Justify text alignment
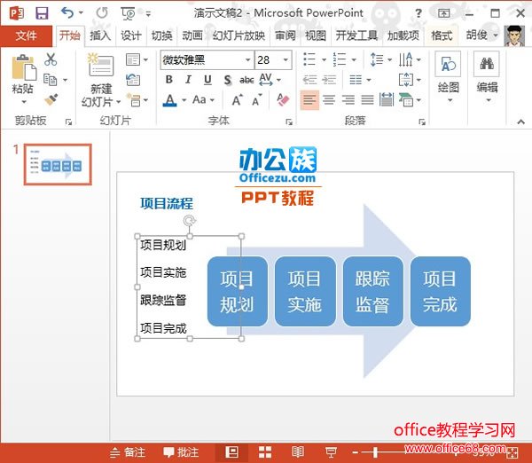Viewport: 532px width, 463px height. point(367,100)
